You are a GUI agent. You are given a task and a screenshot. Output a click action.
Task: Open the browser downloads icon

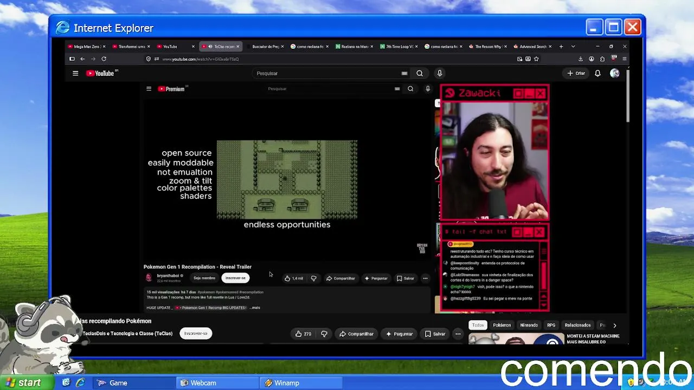coord(581,59)
